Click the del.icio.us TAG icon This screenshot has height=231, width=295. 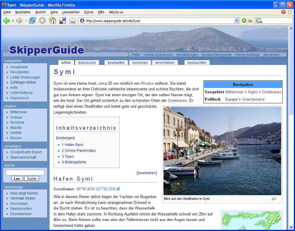[x=72, y=21]
